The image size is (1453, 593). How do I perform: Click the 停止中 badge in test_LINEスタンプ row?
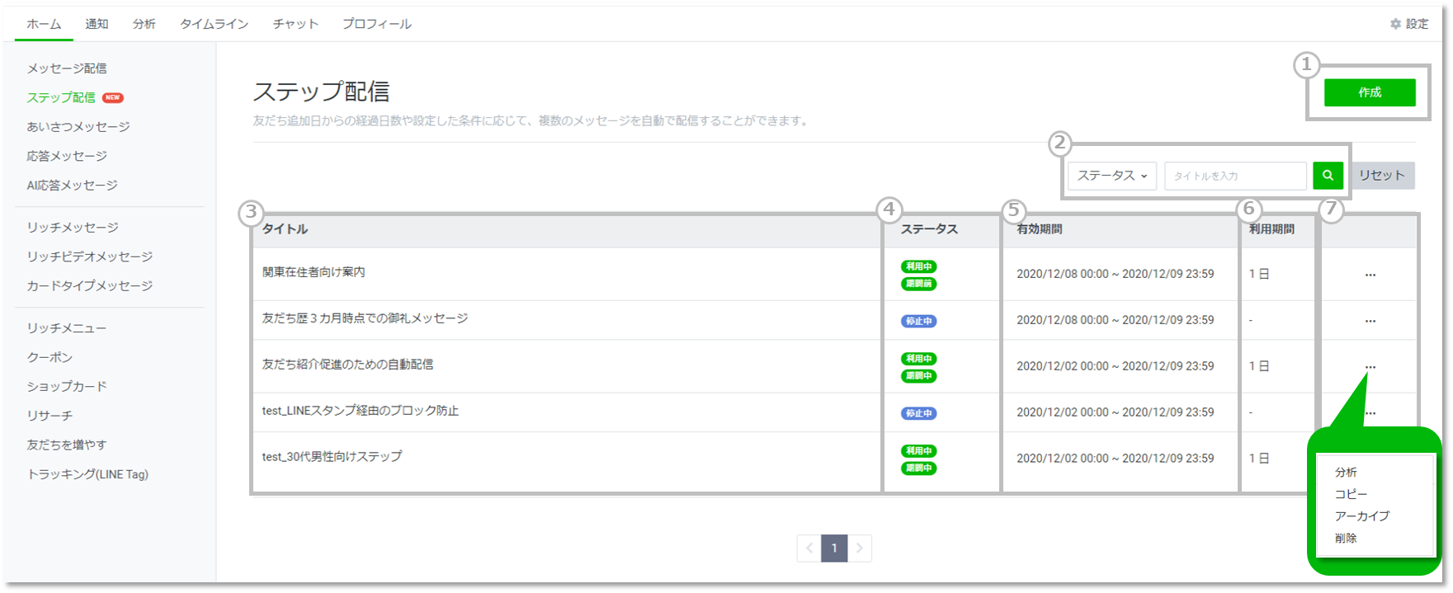tap(918, 413)
